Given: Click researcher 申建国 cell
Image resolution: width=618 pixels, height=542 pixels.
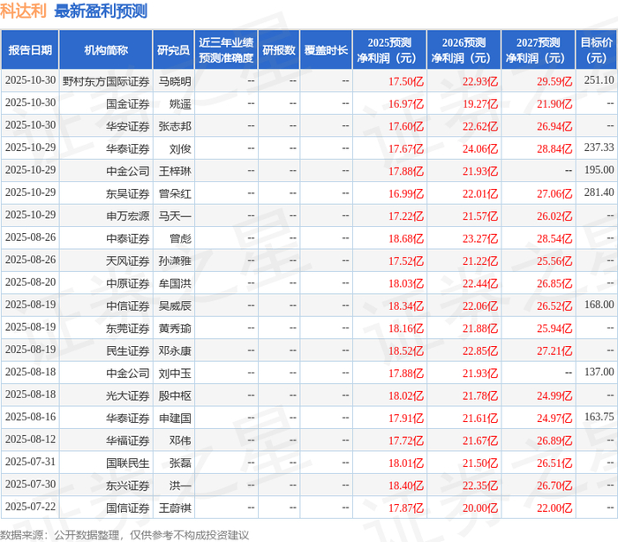Looking at the screenshot, I should (x=175, y=418).
